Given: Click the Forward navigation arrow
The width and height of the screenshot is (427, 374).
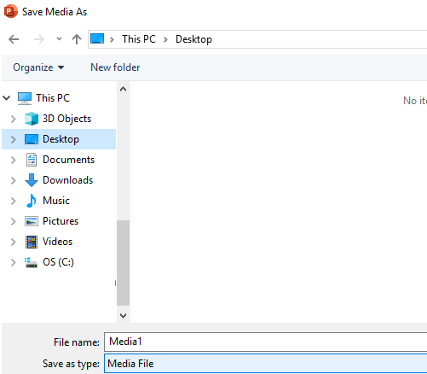Looking at the screenshot, I should coord(38,39).
